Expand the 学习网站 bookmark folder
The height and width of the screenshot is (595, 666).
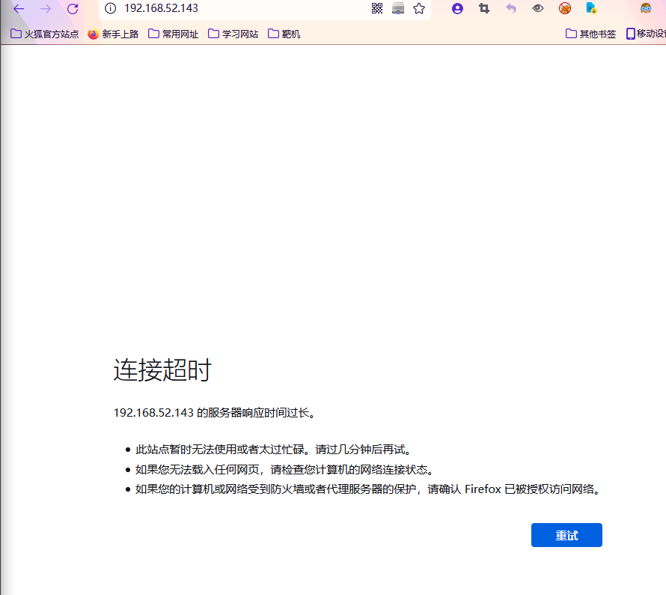(233, 34)
